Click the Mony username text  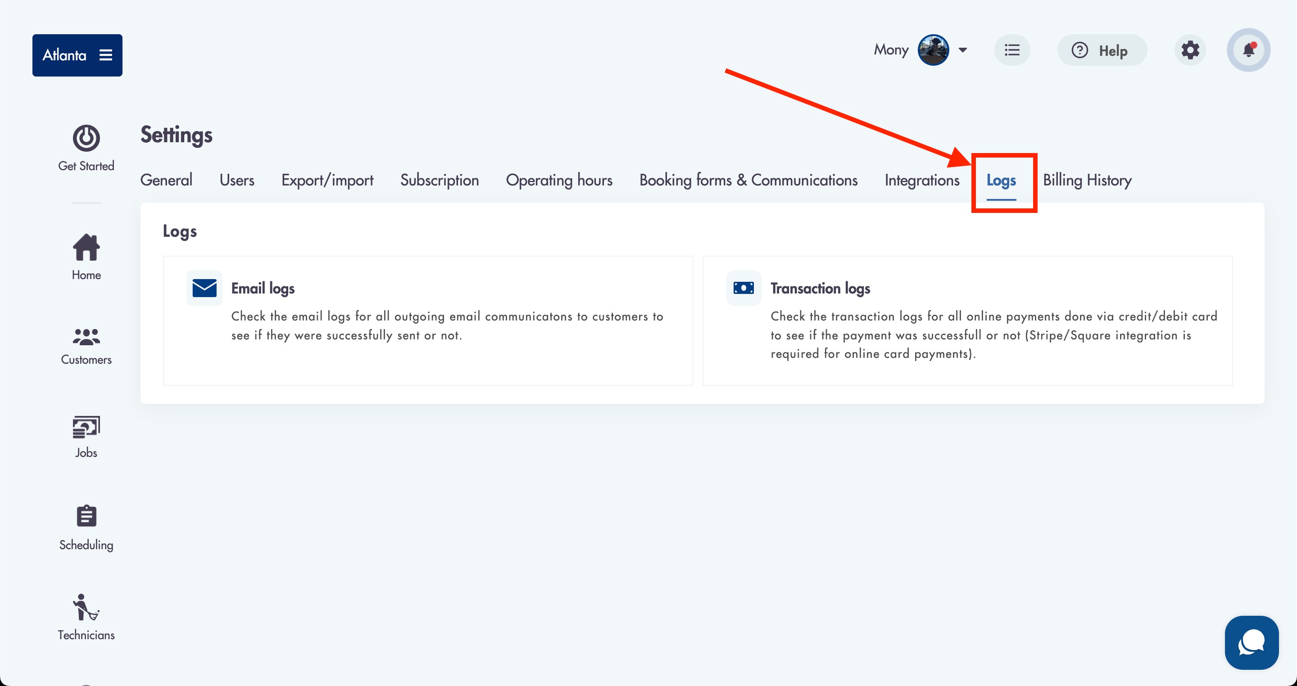891,50
